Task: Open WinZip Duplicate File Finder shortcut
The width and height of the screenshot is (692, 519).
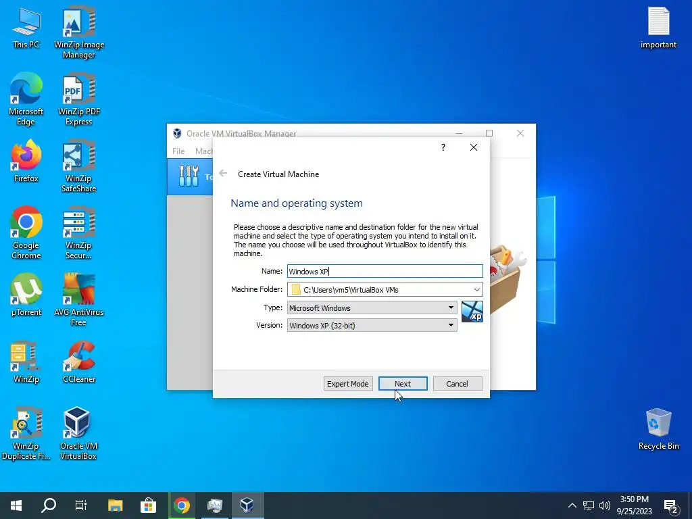Action: click(26, 434)
